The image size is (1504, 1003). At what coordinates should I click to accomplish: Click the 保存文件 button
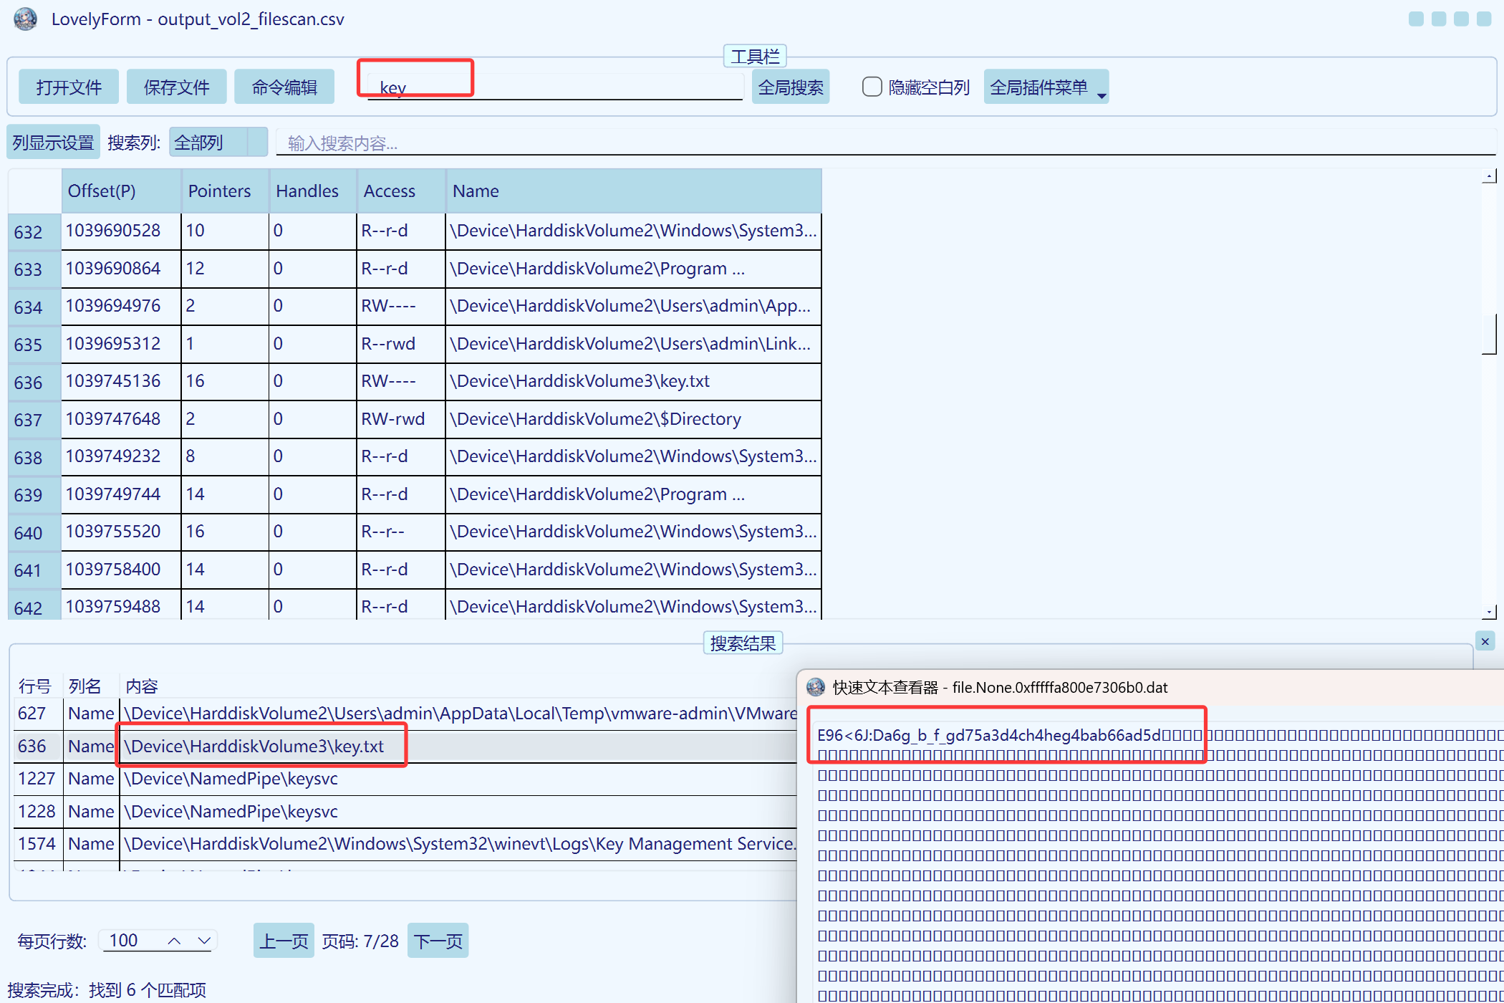coord(176,87)
